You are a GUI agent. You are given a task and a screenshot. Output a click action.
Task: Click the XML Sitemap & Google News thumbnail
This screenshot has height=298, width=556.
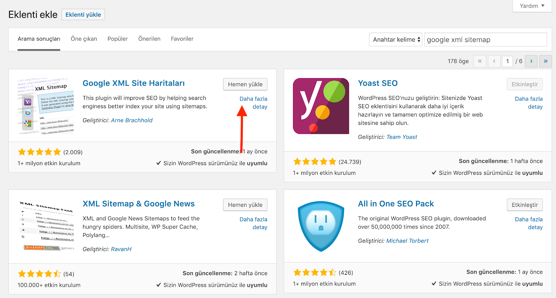coord(46,225)
